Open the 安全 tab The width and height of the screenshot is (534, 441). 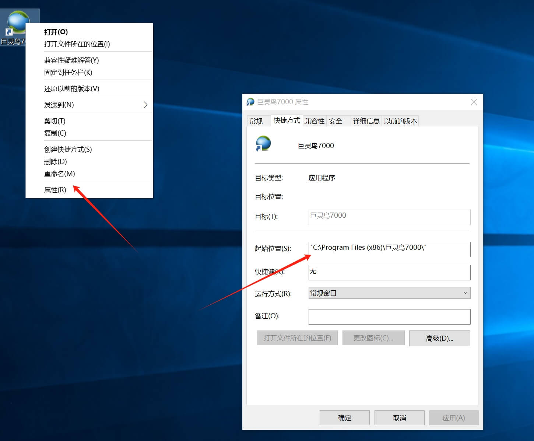coord(335,121)
